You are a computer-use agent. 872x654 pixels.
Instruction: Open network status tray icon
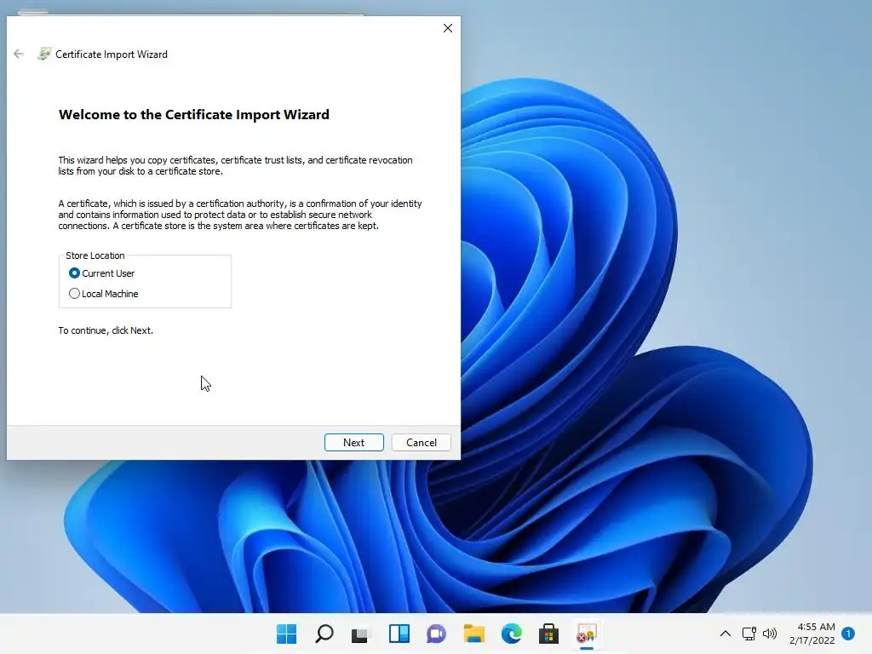tap(749, 634)
